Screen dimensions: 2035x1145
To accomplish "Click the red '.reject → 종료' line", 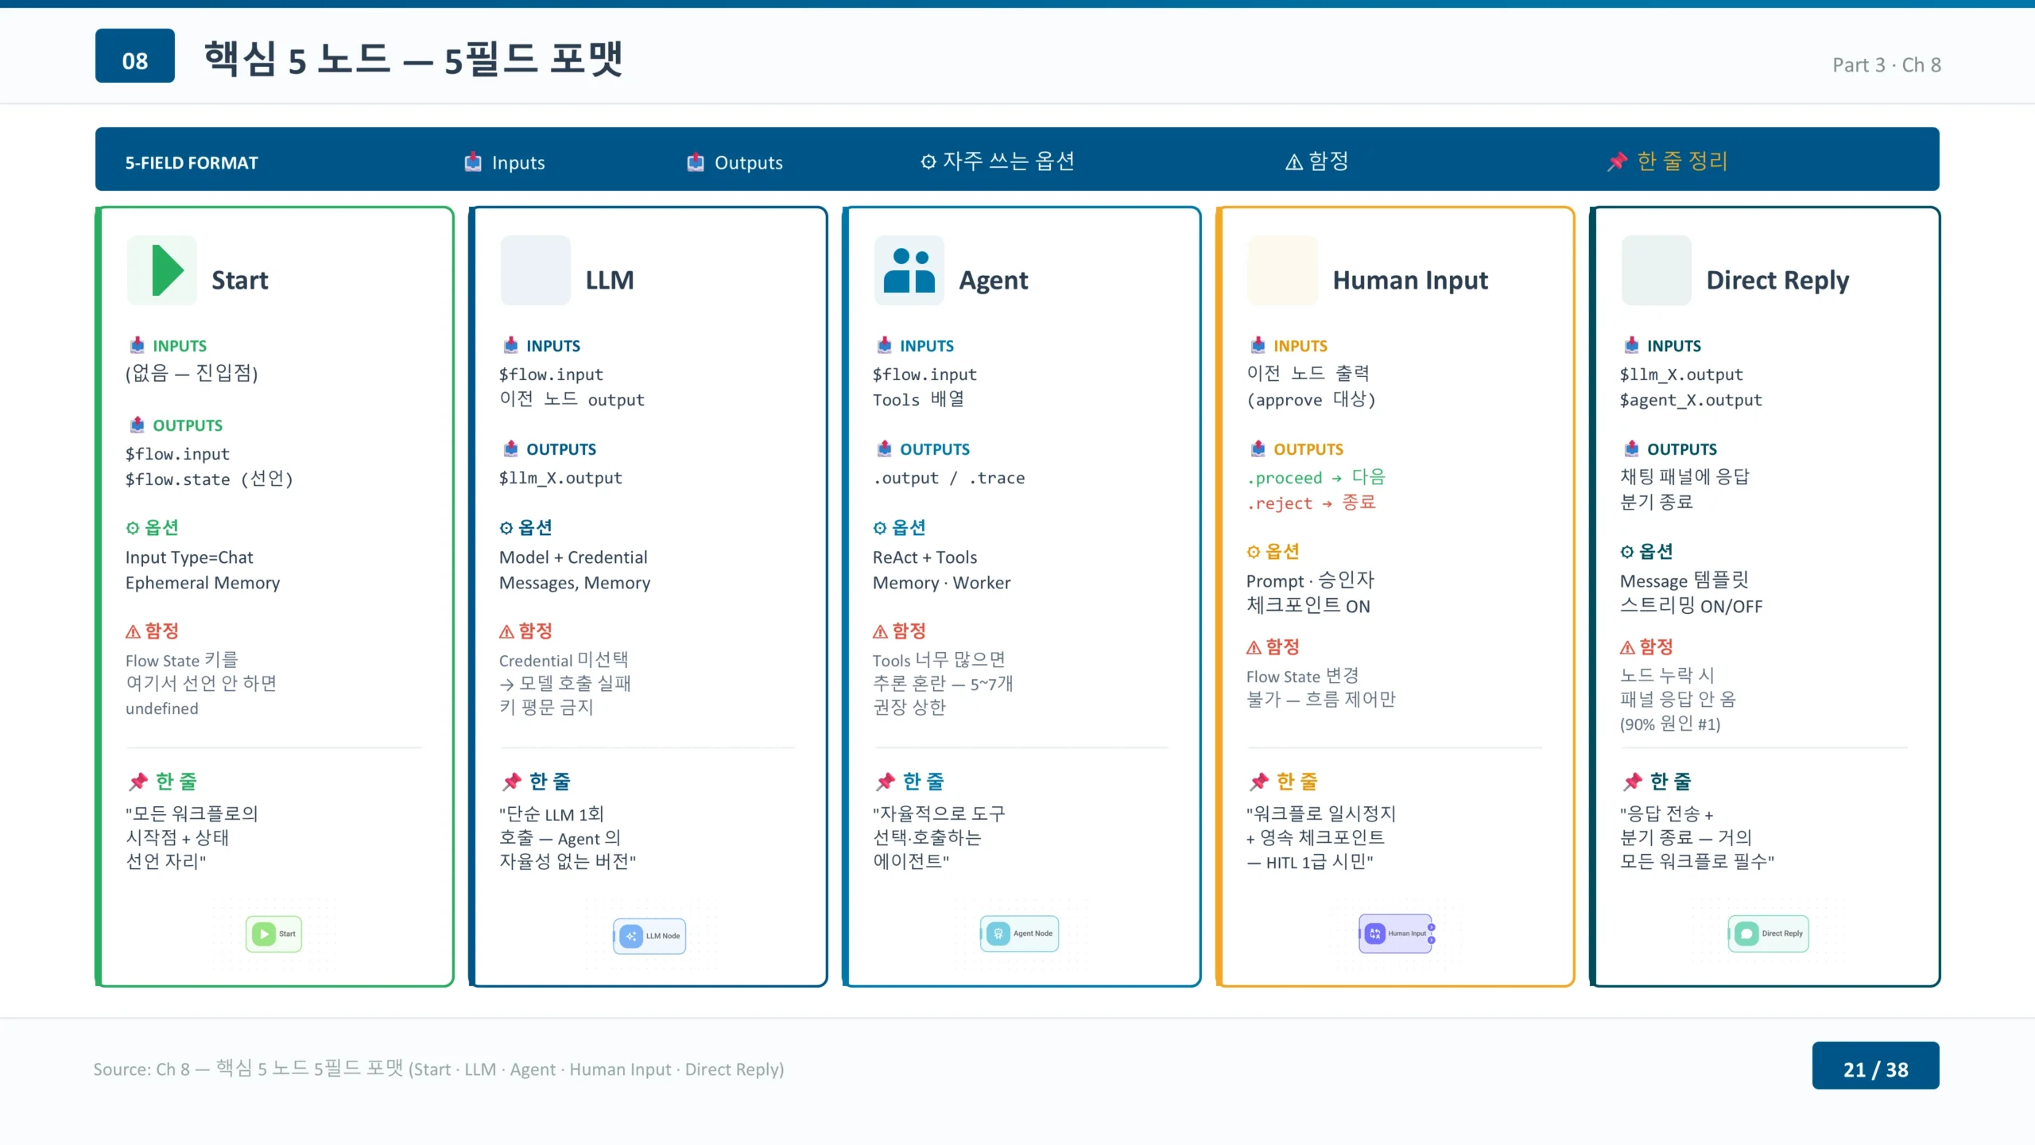I will [x=1311, y=503].
